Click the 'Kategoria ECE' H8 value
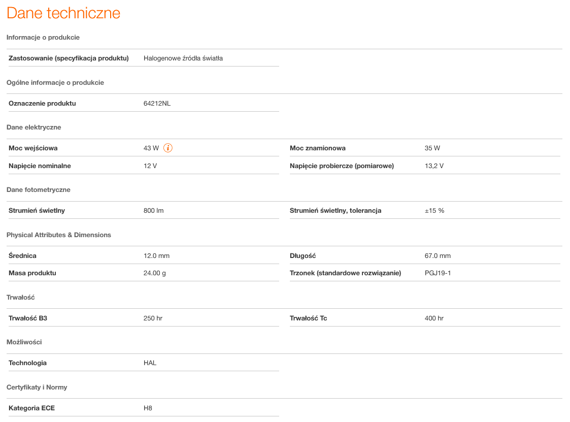 [x=148, y=408]
